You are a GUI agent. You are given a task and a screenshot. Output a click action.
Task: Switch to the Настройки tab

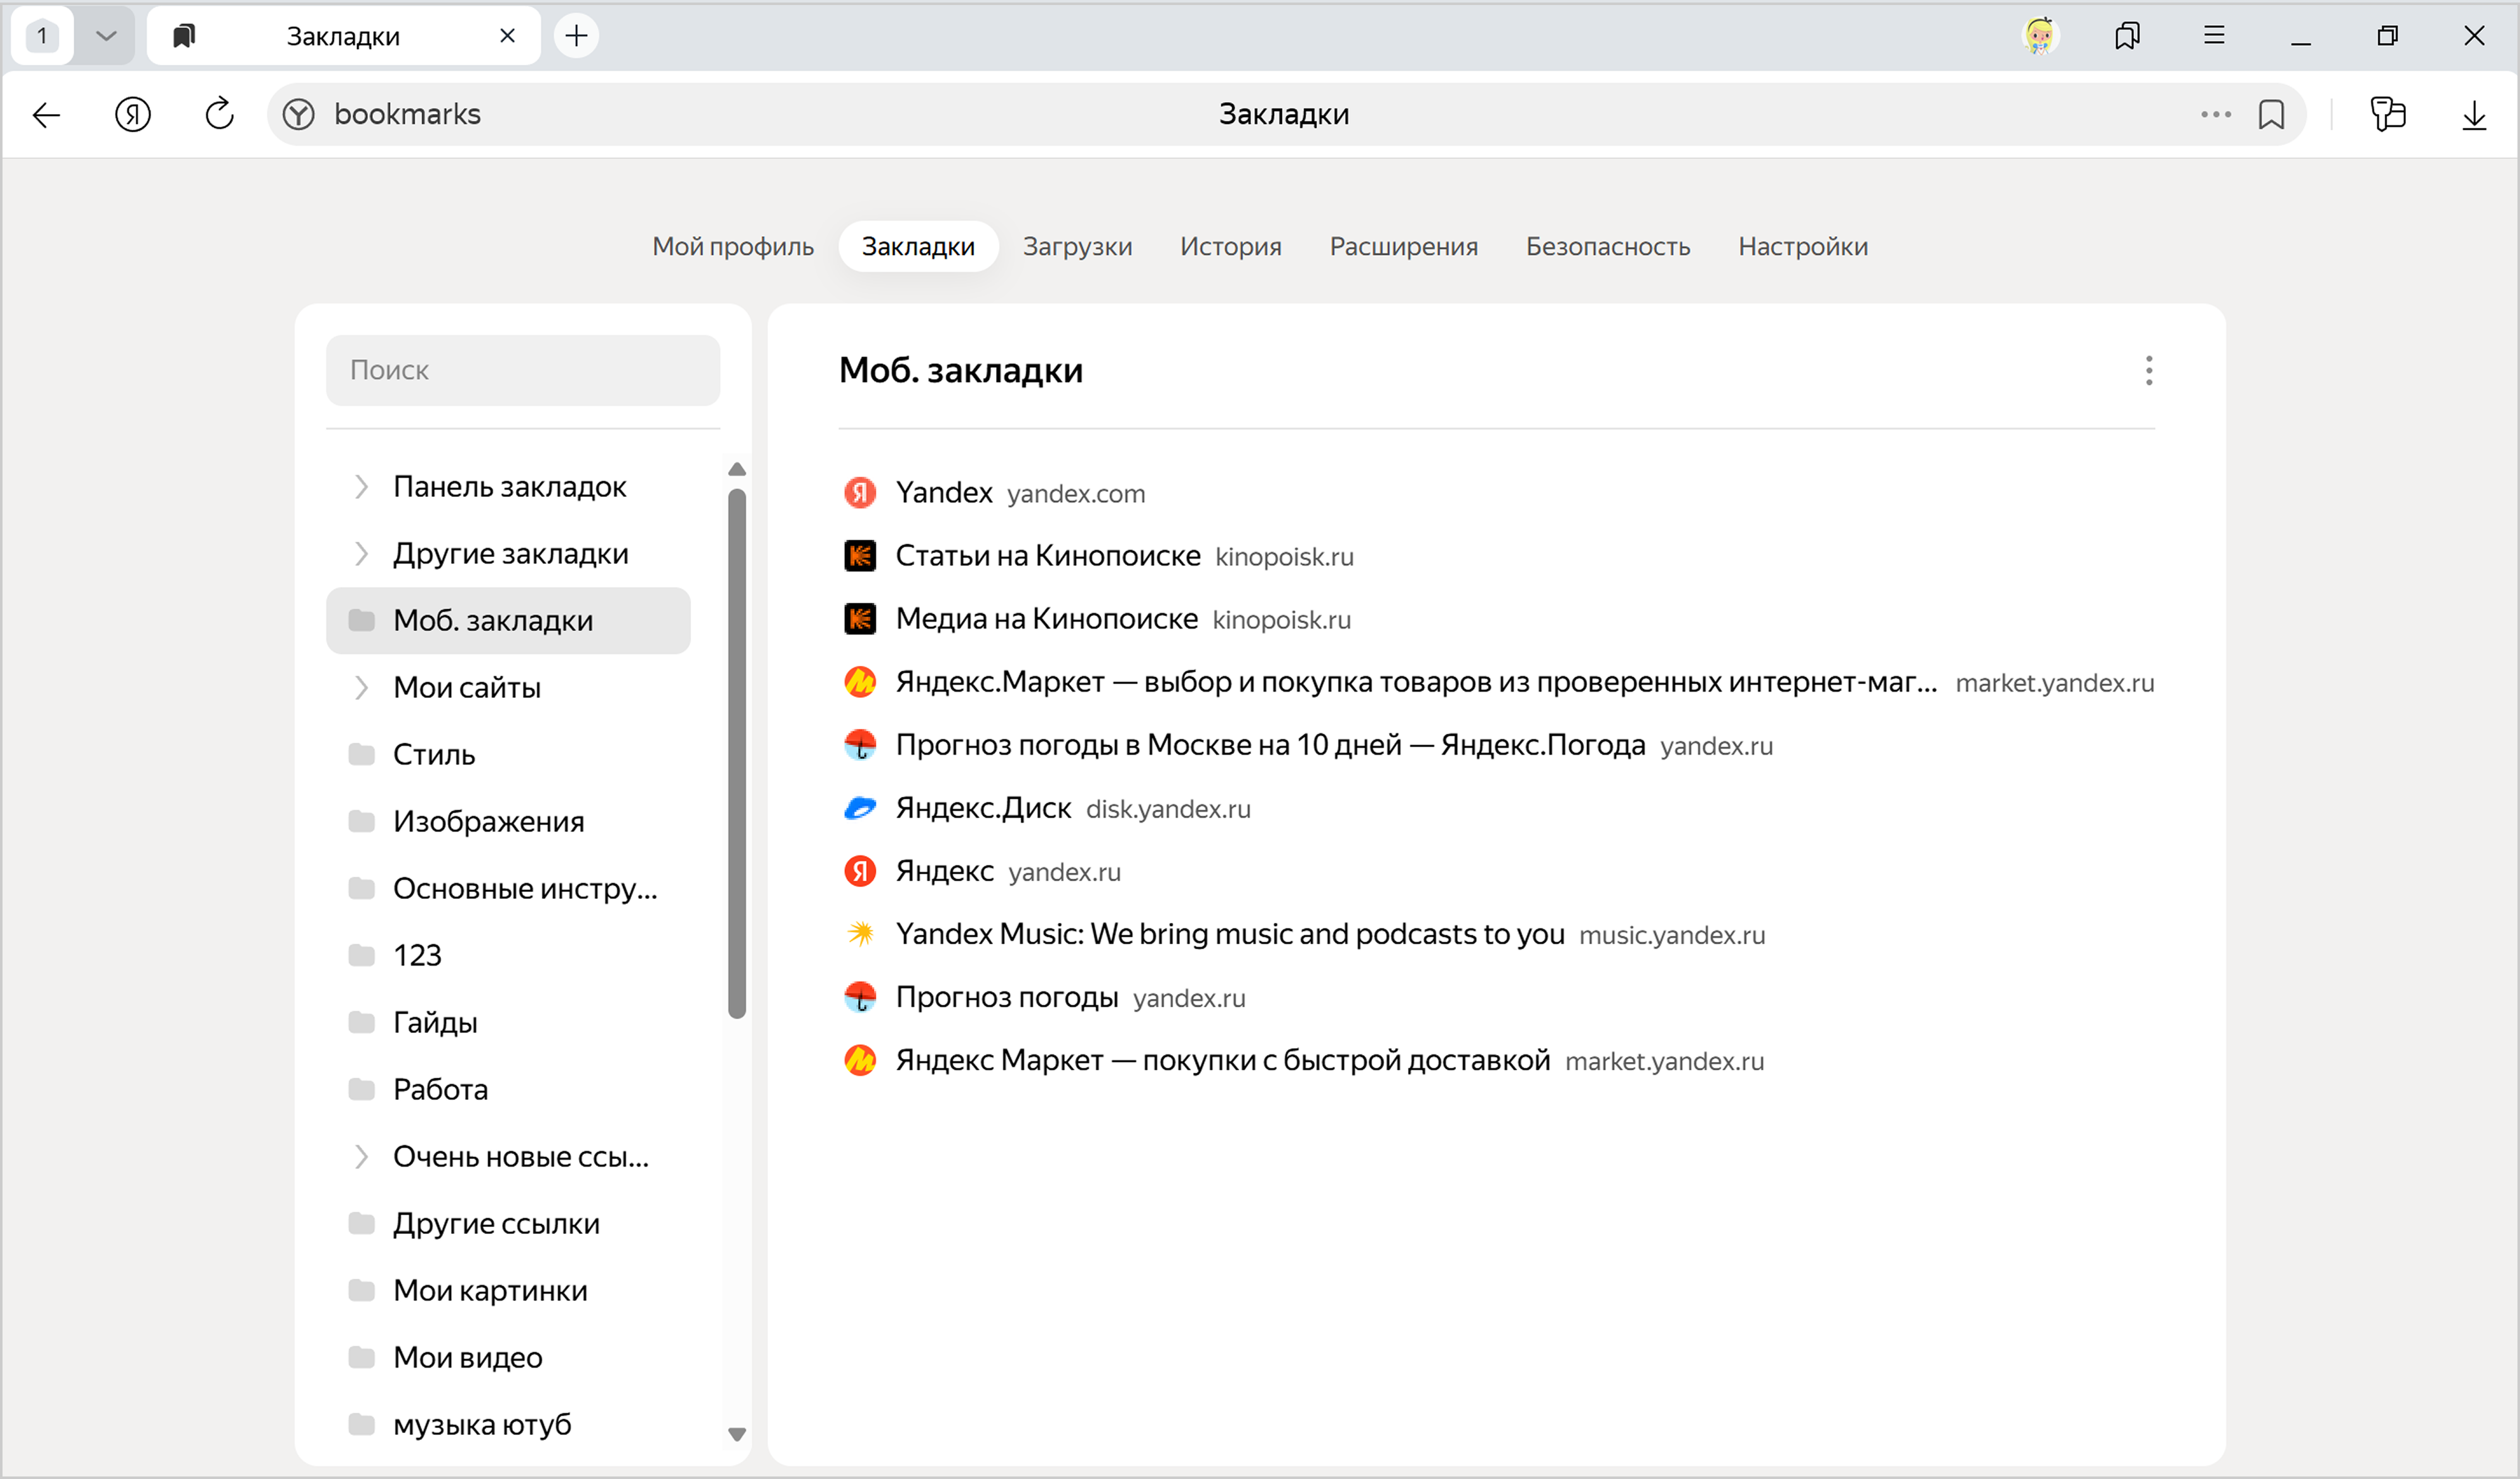(x=1802, y=246)
